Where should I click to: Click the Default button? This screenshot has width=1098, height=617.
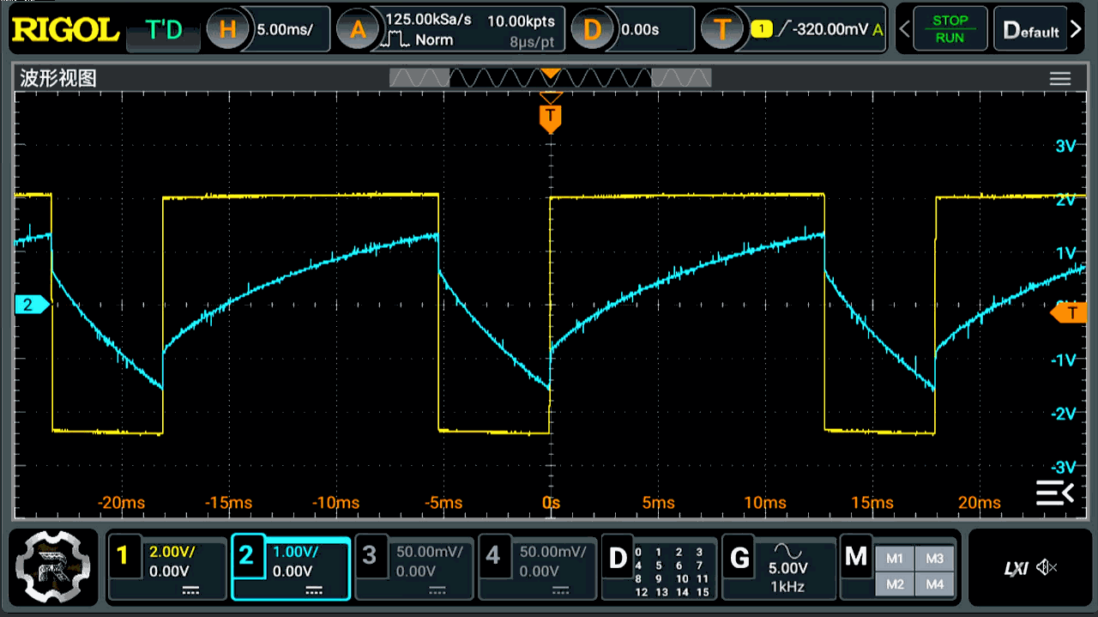(x=1031, y=31)
